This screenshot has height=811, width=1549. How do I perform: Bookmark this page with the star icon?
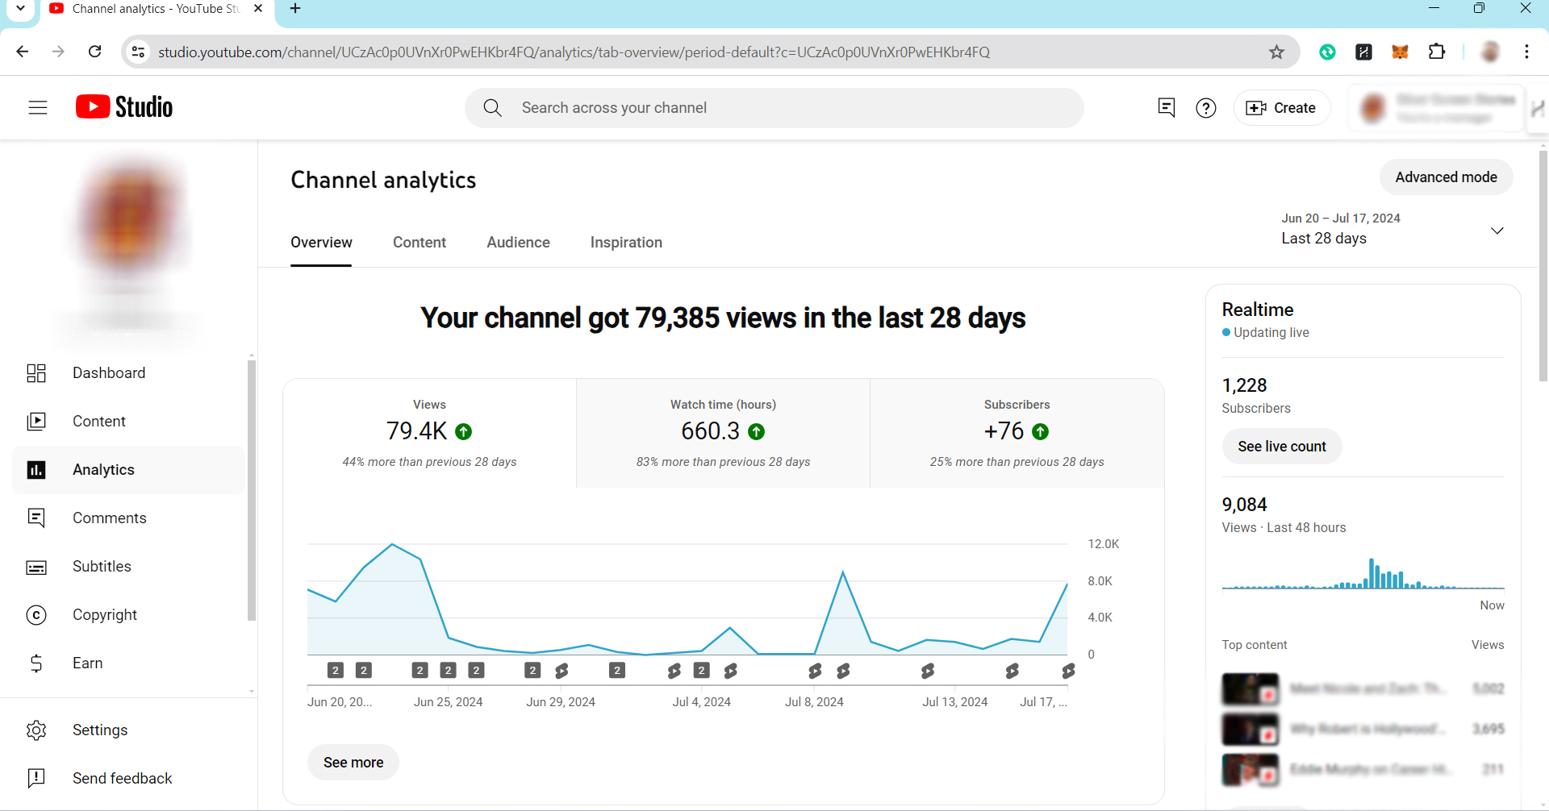1276,52
